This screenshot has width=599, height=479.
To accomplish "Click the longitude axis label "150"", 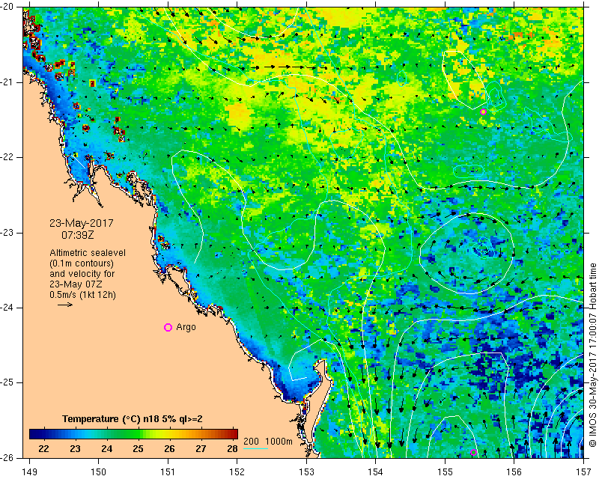I will [x=99, y=472].
